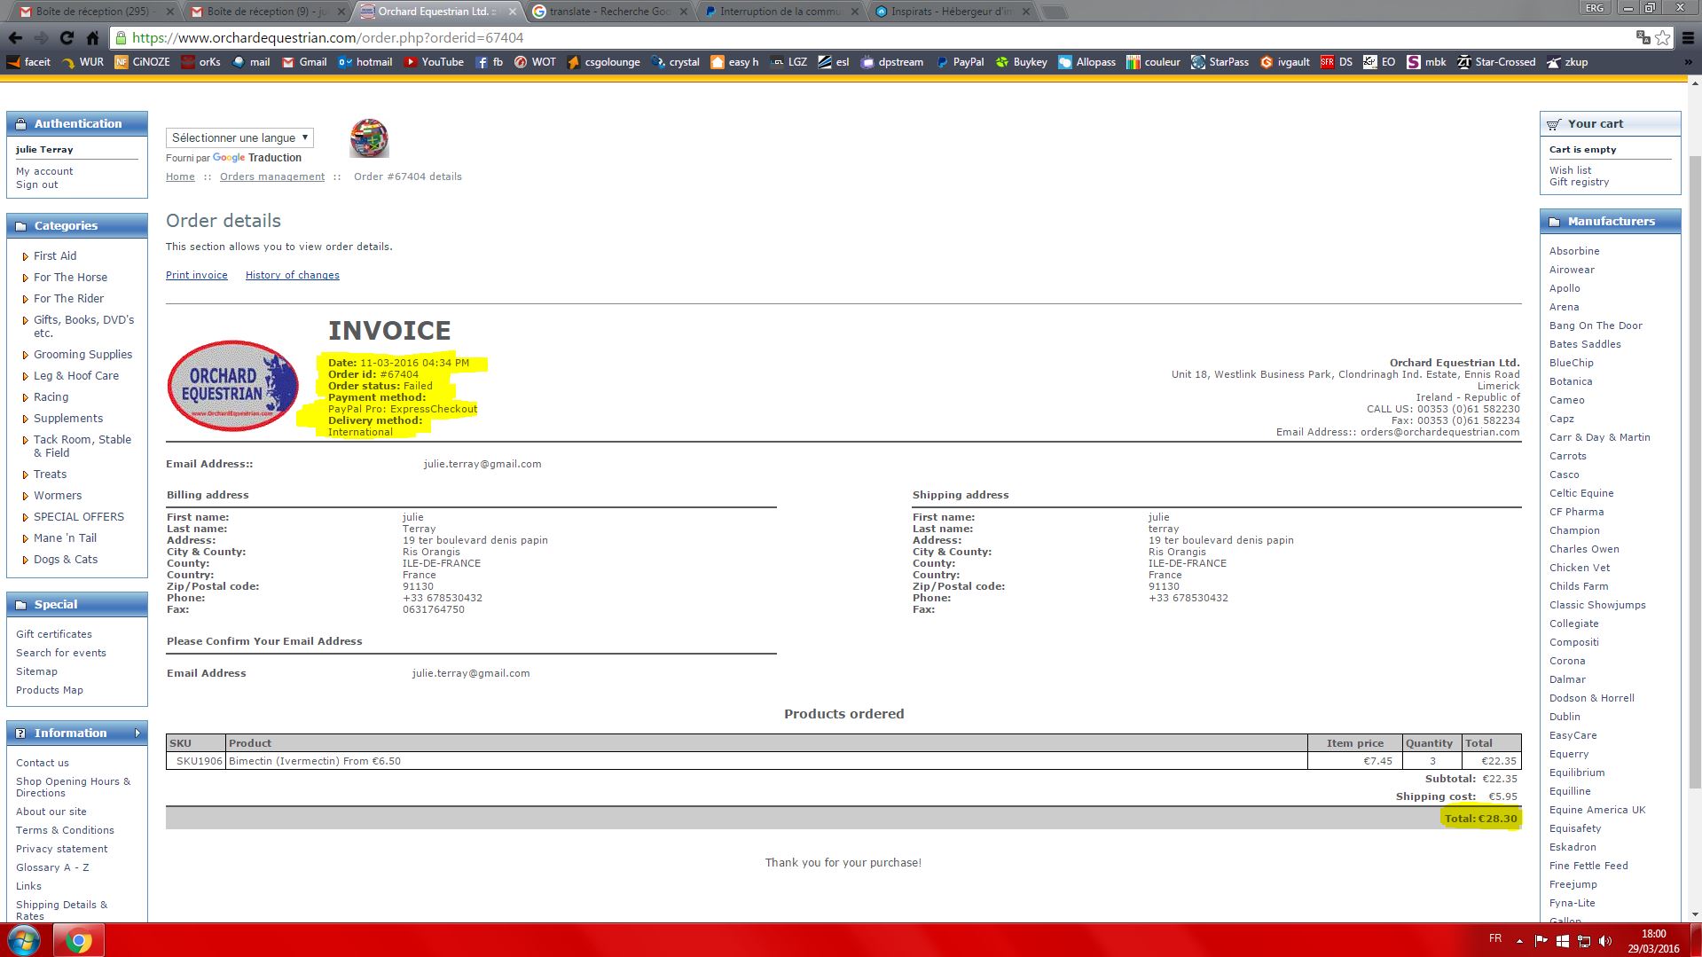Open the 'Sélectionner une langue' dropdown
The width and height of the screenshot is (1702, 957).
[239, 137]
